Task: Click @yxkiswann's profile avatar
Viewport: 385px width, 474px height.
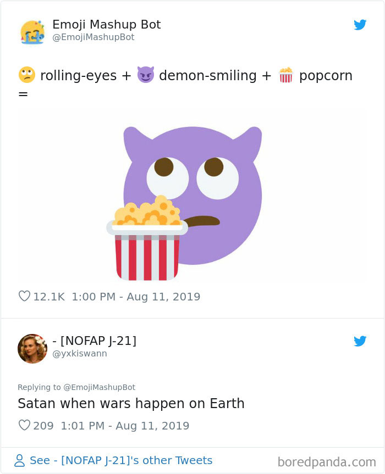Action: (x=32, y=348)
